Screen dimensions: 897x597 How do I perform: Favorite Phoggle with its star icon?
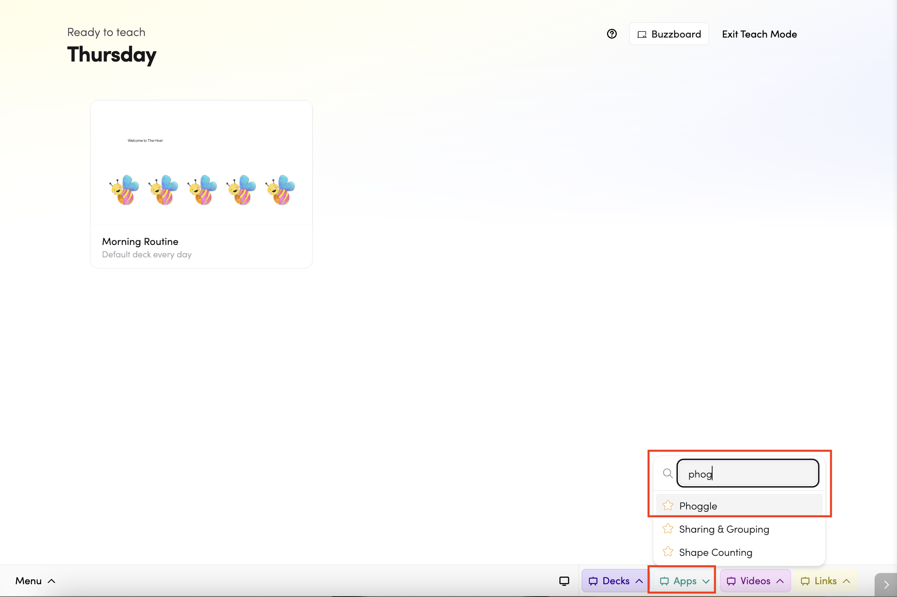(x=668, y=505)
